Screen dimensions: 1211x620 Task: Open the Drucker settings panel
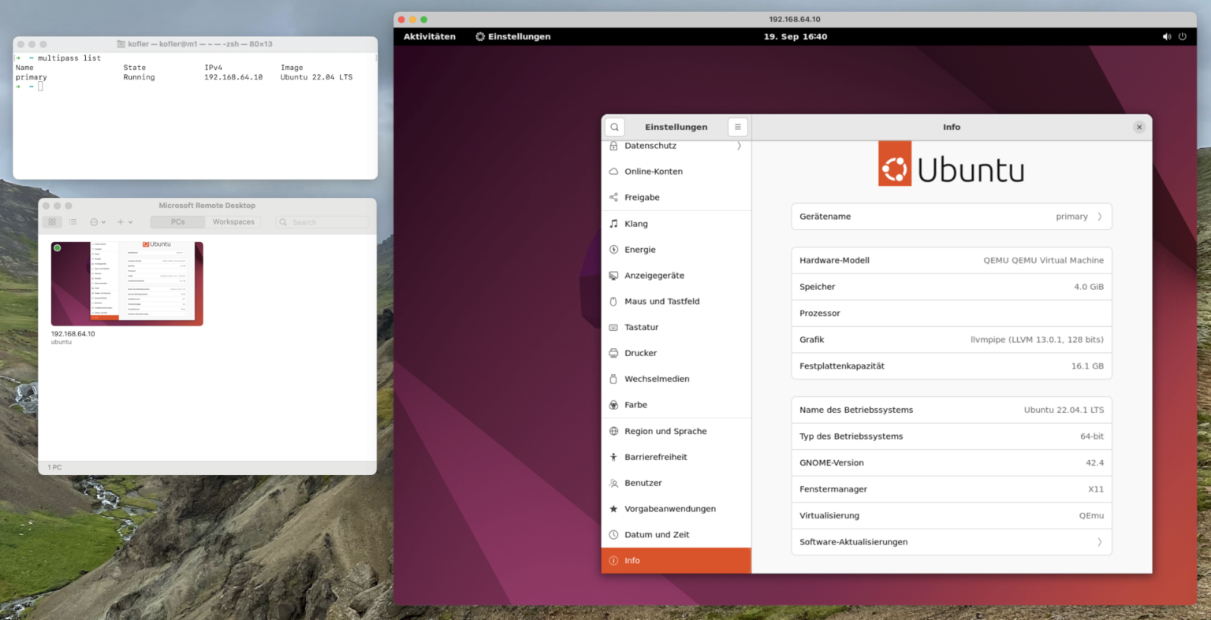point(613,353)
